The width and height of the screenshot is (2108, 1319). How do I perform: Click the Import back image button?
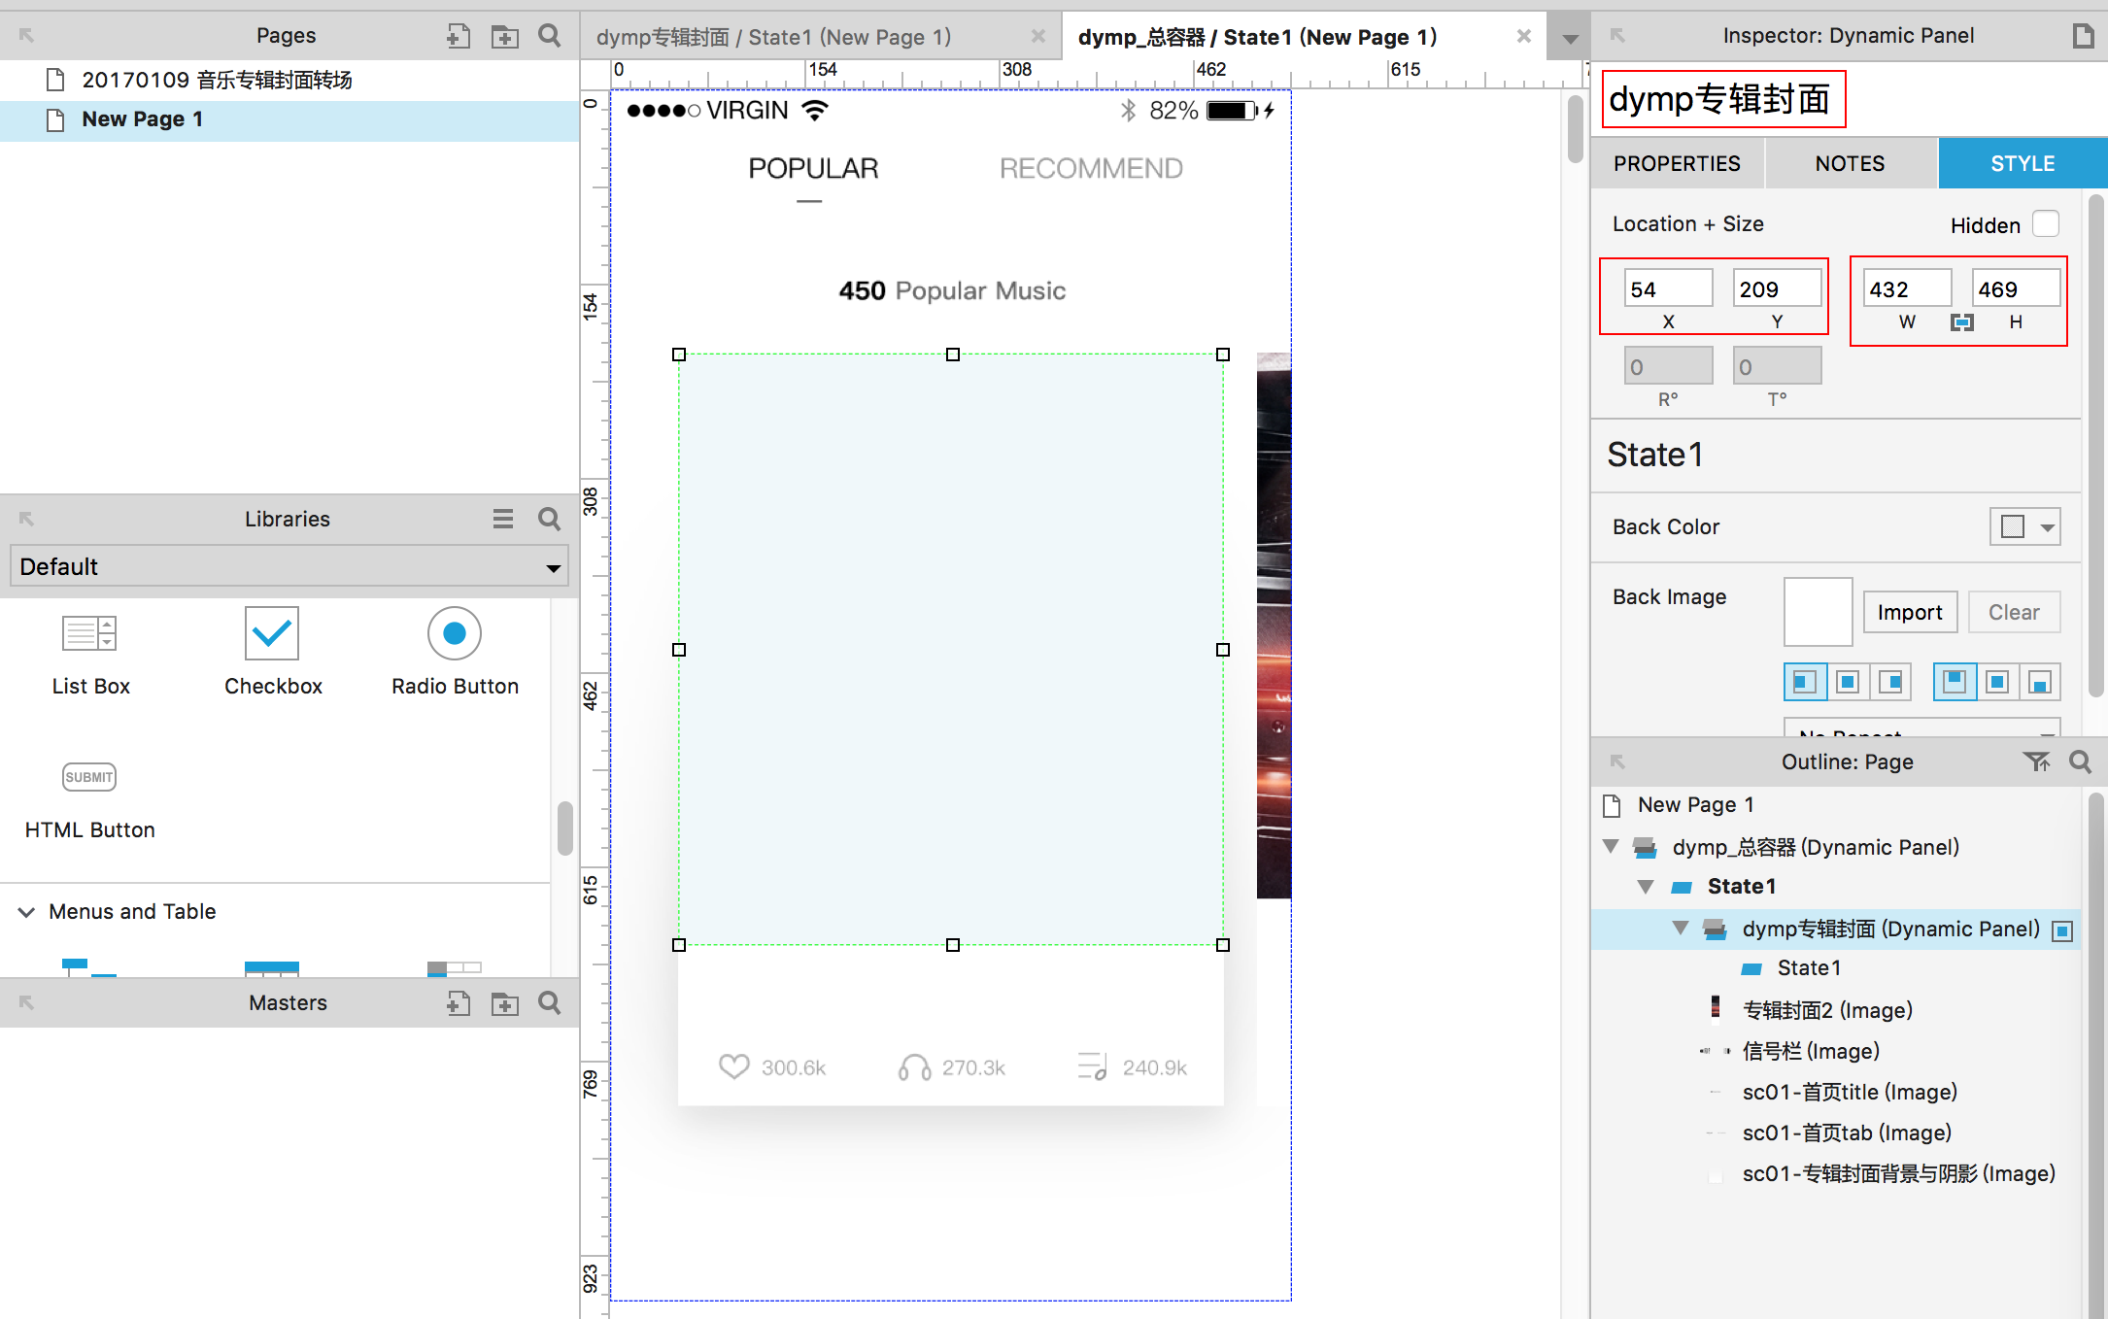(1909, 612)
